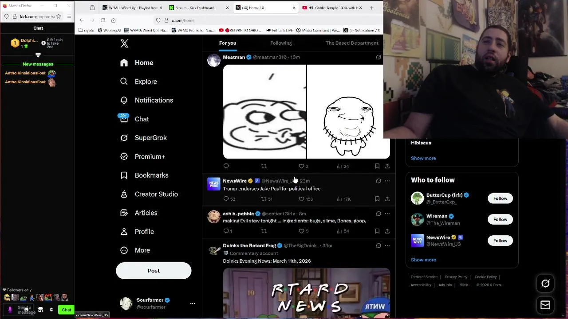Follow ButterCup (frfr)
The width and height of the screenshot is (568, 319).
tap(500, 198)
